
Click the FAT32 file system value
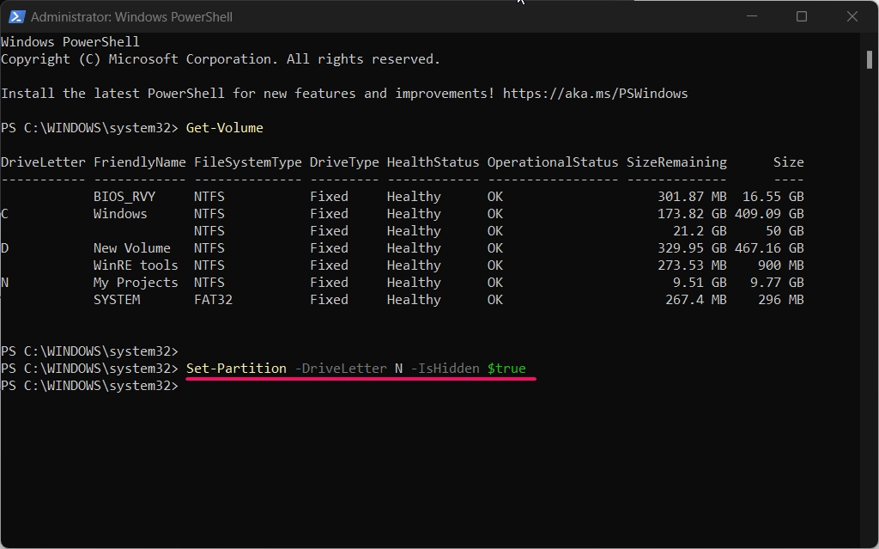click(x=213, y=300)
